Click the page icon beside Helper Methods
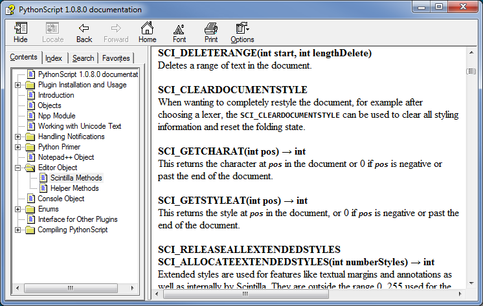The width and height of the screenshot is (483, 306). pos(43,188)
